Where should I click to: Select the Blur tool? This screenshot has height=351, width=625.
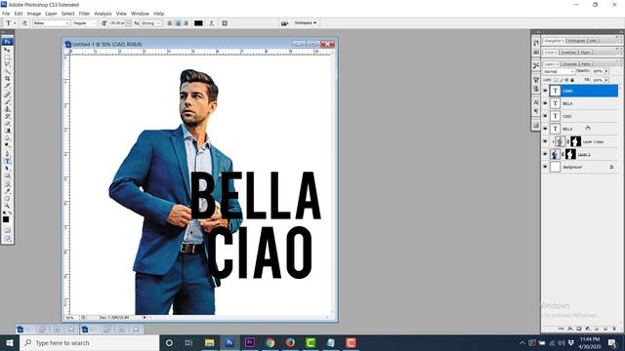tap(7, 137)
